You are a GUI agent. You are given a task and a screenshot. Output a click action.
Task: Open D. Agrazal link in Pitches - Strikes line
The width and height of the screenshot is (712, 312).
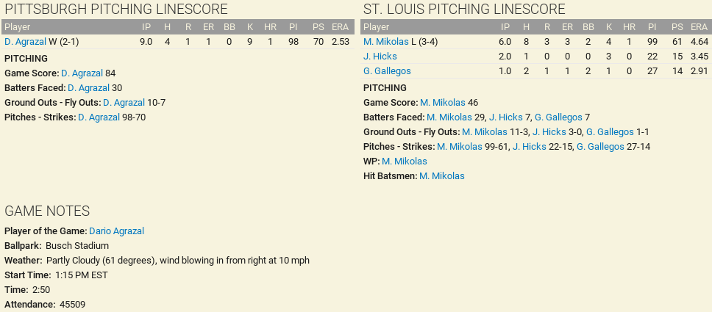[x=99, y=117]
